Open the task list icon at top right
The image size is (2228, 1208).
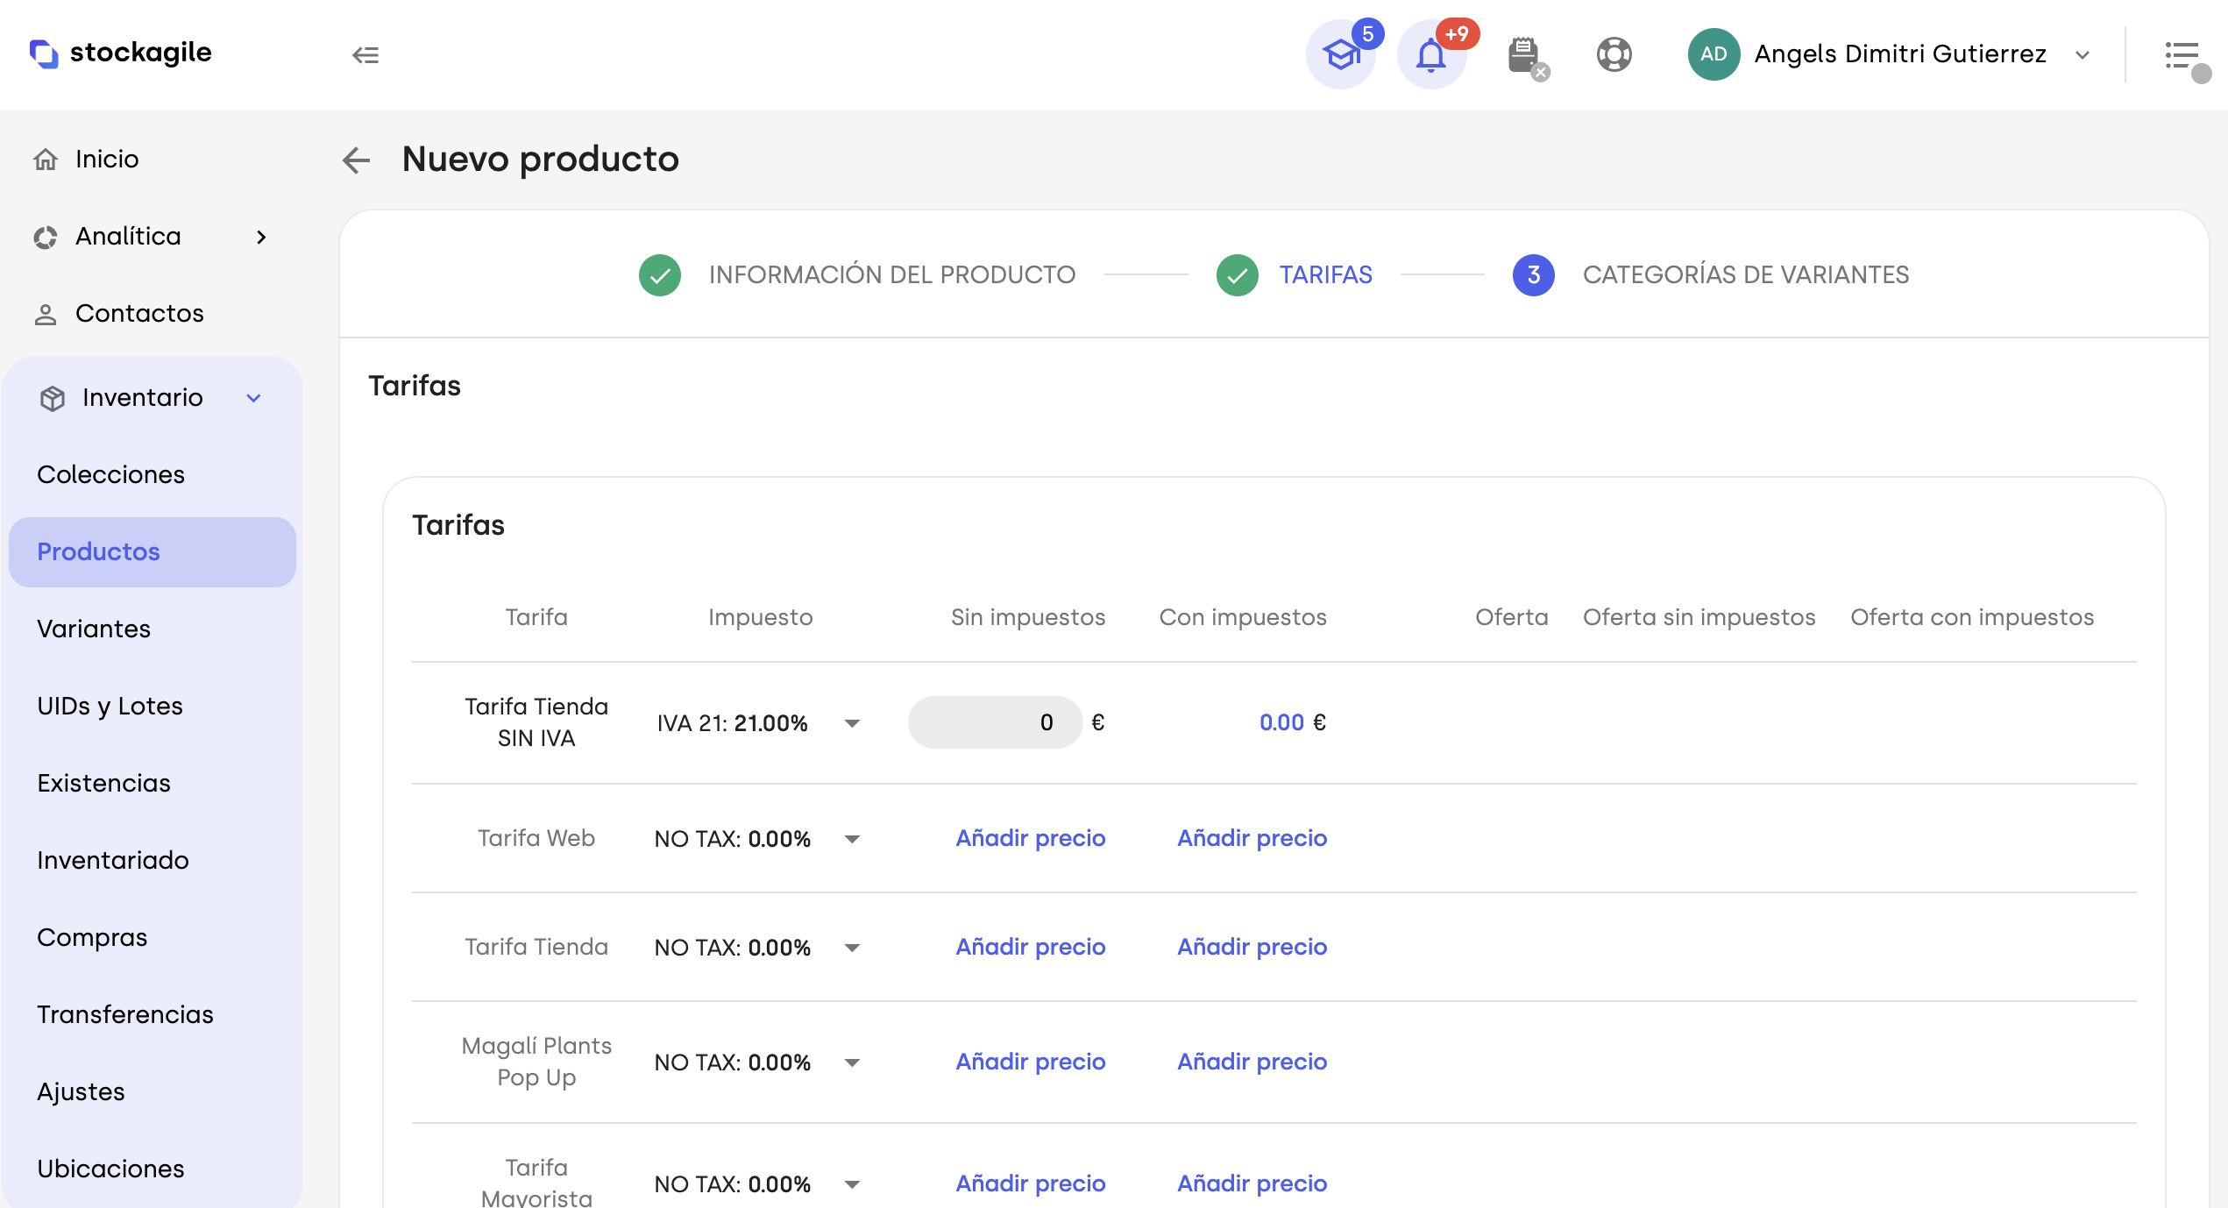tap(2183, 56)
